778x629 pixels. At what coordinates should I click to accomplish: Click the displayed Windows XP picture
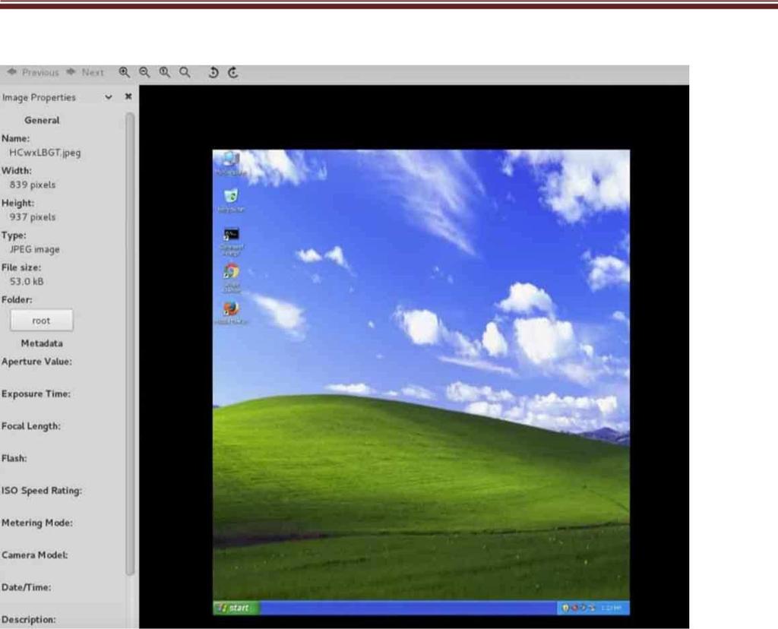click(x=421, y=382)
